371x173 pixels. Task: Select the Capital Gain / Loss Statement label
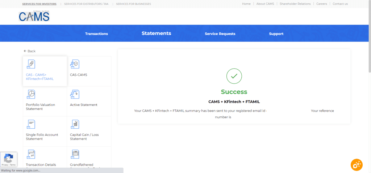(x=84, y=137)
